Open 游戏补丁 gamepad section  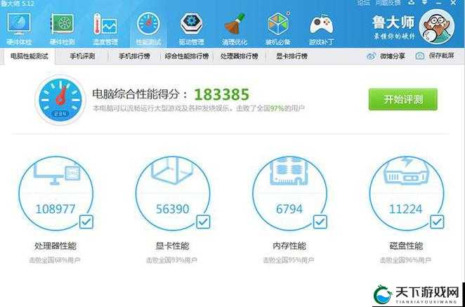click(322, 29)
